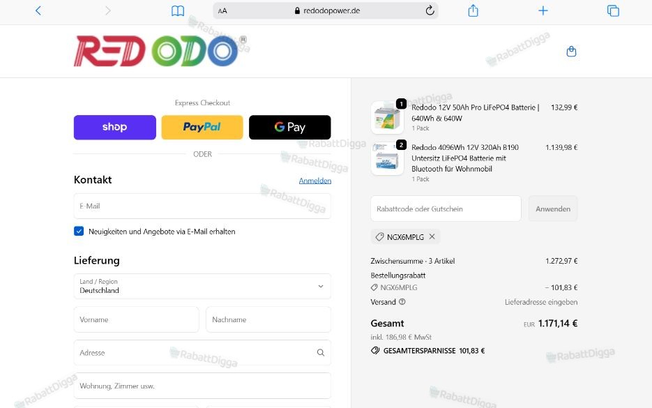The image size is (652, 408).
Task: Focus the Rabattcode oder Gutschein field
Action: click(x=446, y=209)
